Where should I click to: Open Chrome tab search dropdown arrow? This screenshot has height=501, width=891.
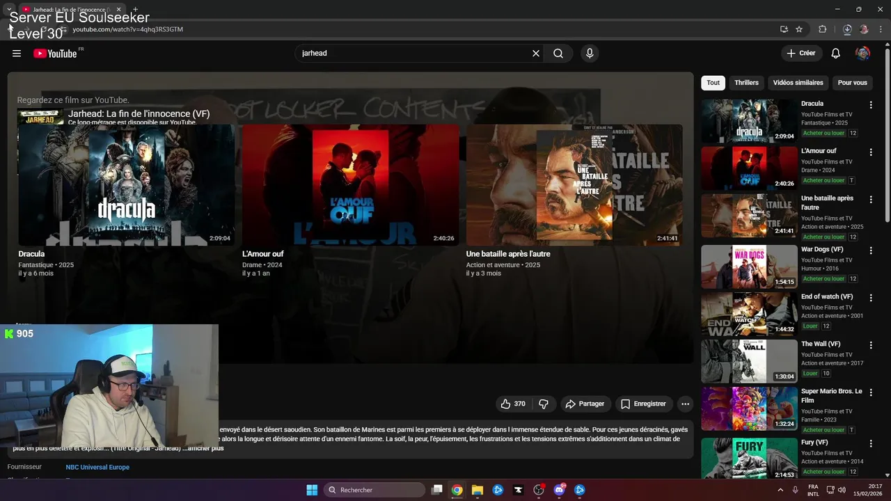click(8, 9)
